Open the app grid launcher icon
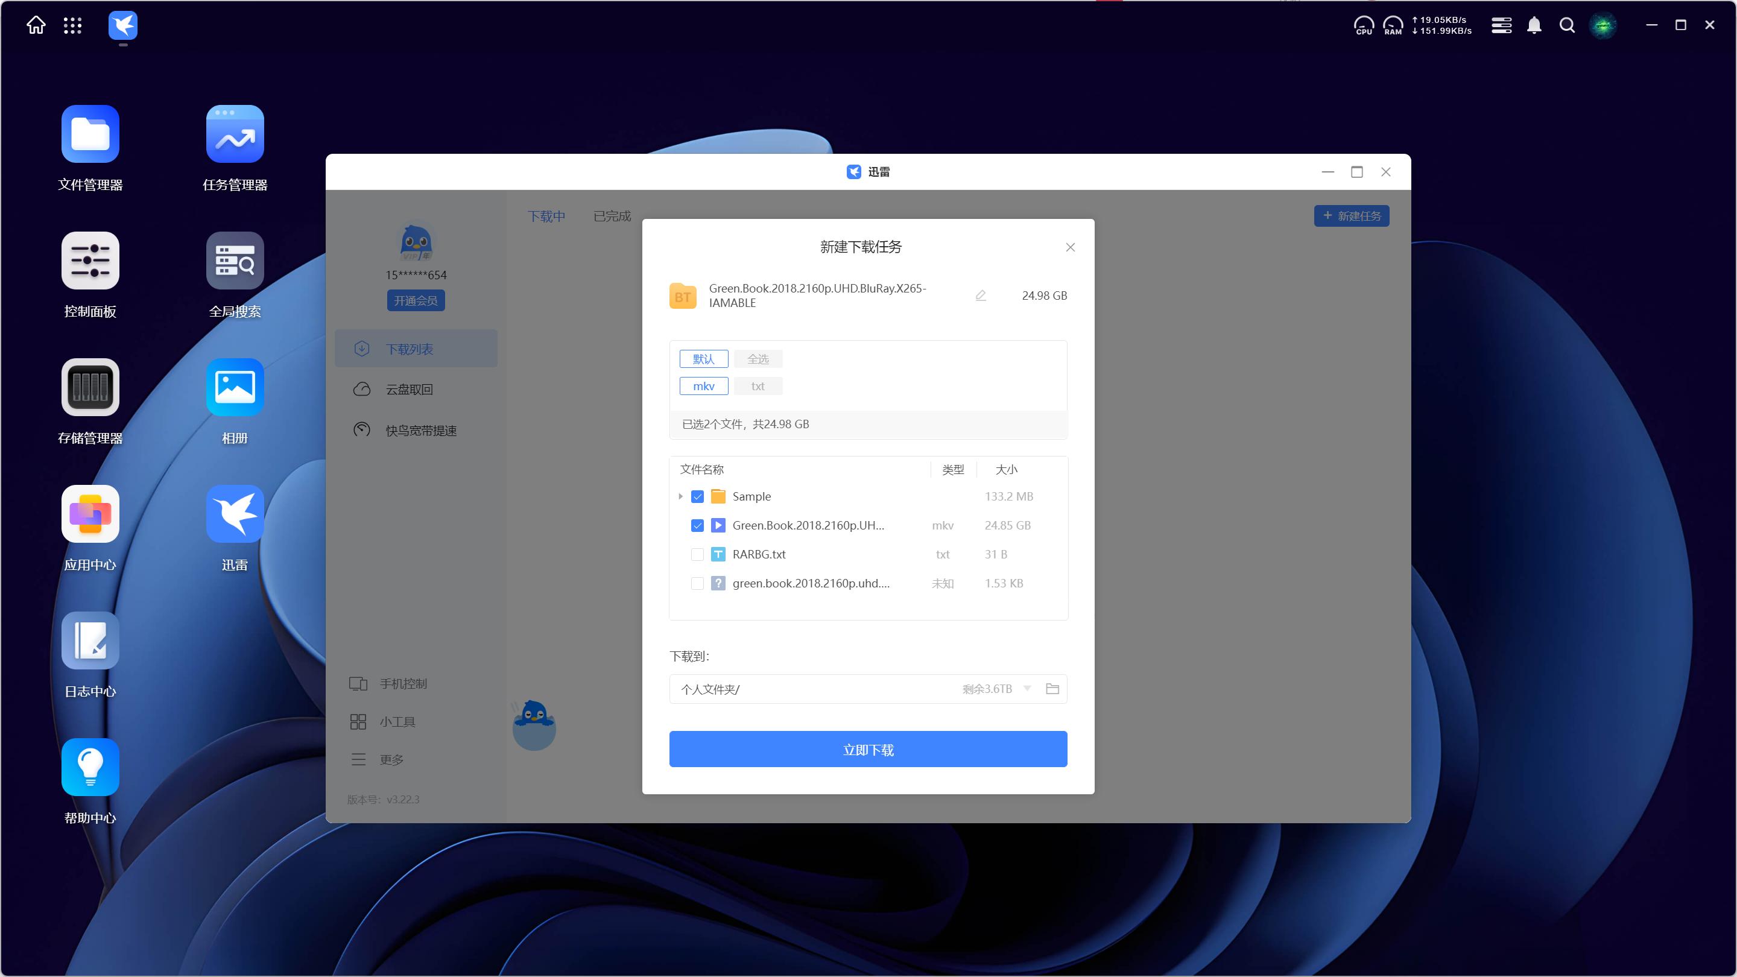This screenshot has height=977, width=1737. (x=72, y=25)
